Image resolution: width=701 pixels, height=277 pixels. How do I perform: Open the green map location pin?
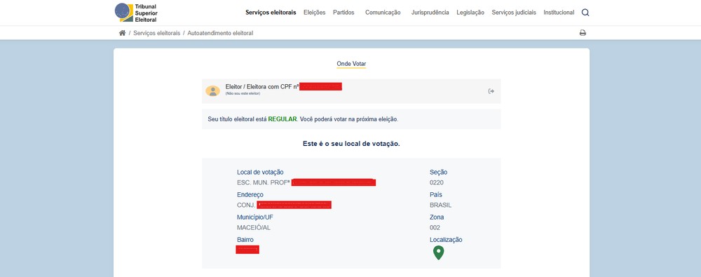pos(439,253)
